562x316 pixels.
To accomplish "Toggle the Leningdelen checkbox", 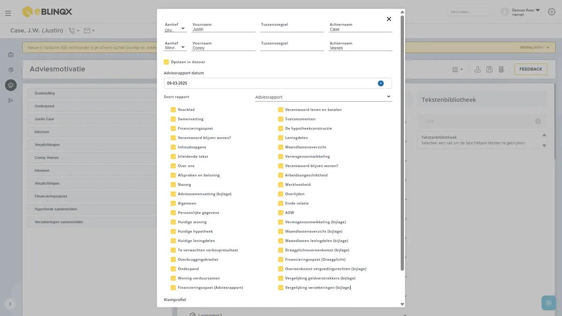I will click(281, 138).
